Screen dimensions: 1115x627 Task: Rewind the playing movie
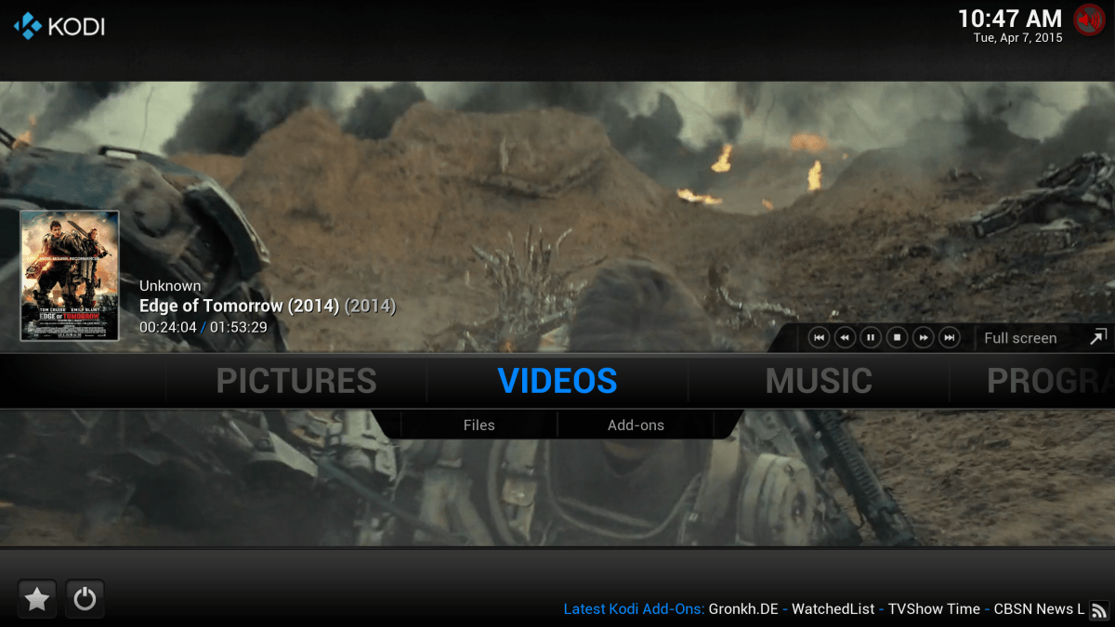[844, 338]
